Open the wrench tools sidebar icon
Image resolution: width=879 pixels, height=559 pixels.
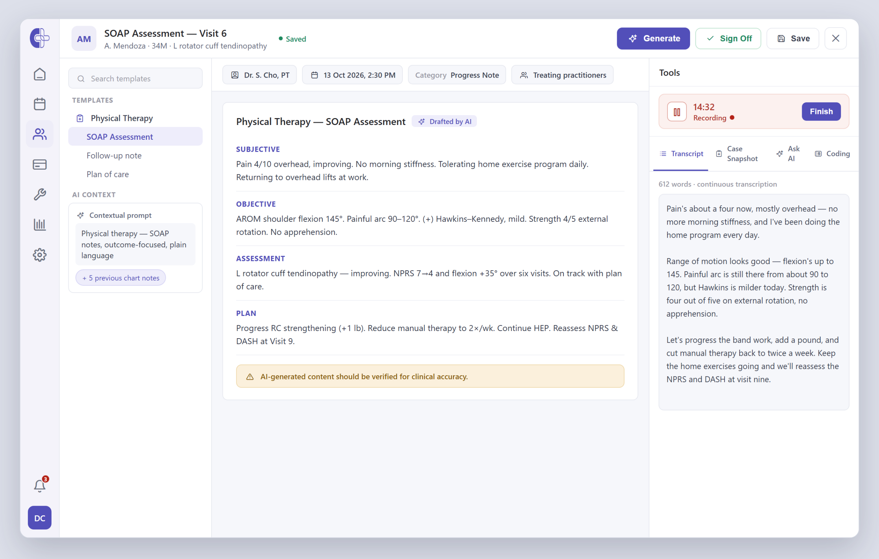[39, 194]
